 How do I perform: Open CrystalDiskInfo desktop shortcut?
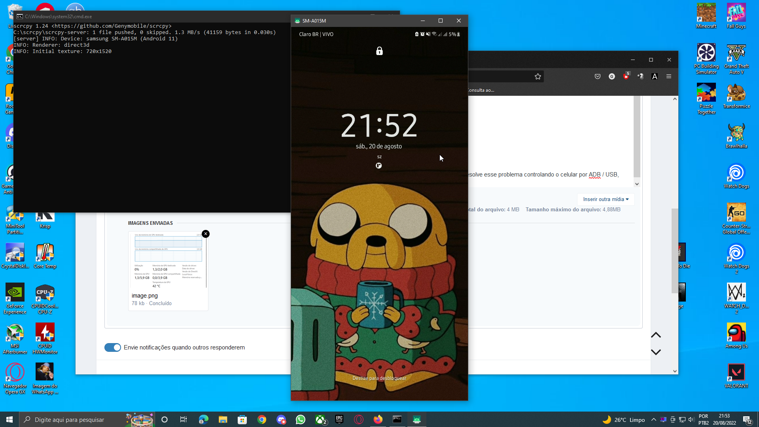click(15, 256)
